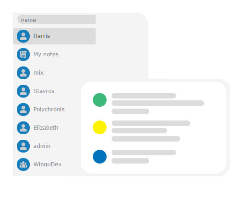Image resolution: width=247 pixels, height=197 pixels.
Task: Click the blue circle in the card
Action: coord(100,157)
